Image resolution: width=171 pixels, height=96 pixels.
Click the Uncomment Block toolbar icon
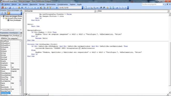[x=113, y=8]
